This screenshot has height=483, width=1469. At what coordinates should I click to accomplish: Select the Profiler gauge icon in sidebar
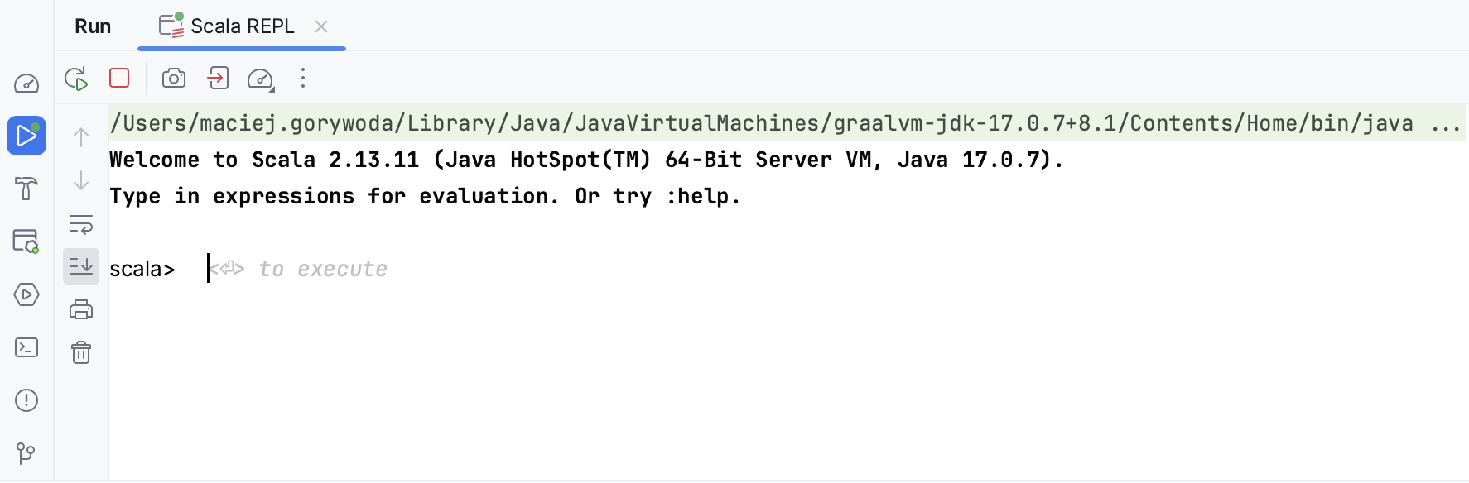coord(26,83)
